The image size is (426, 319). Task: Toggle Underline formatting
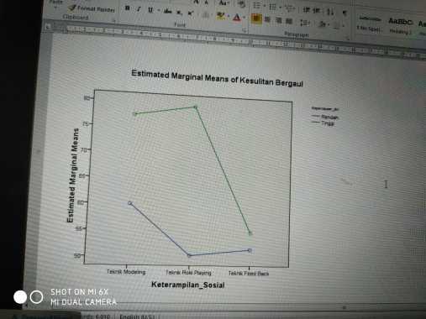150,10
